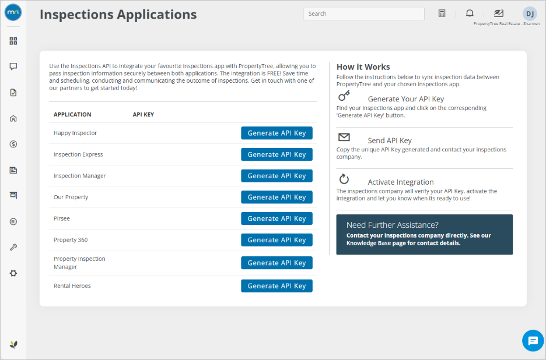Generate API Key for Our Property
The image size is (546, 360).
(x=276, y=197)
